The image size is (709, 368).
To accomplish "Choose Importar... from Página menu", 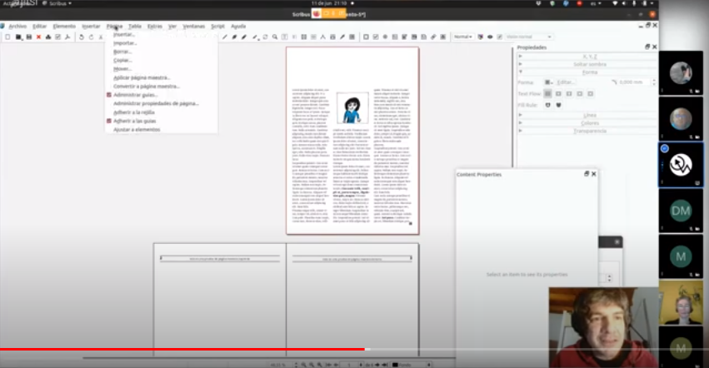I will click(x=125, y=43).
